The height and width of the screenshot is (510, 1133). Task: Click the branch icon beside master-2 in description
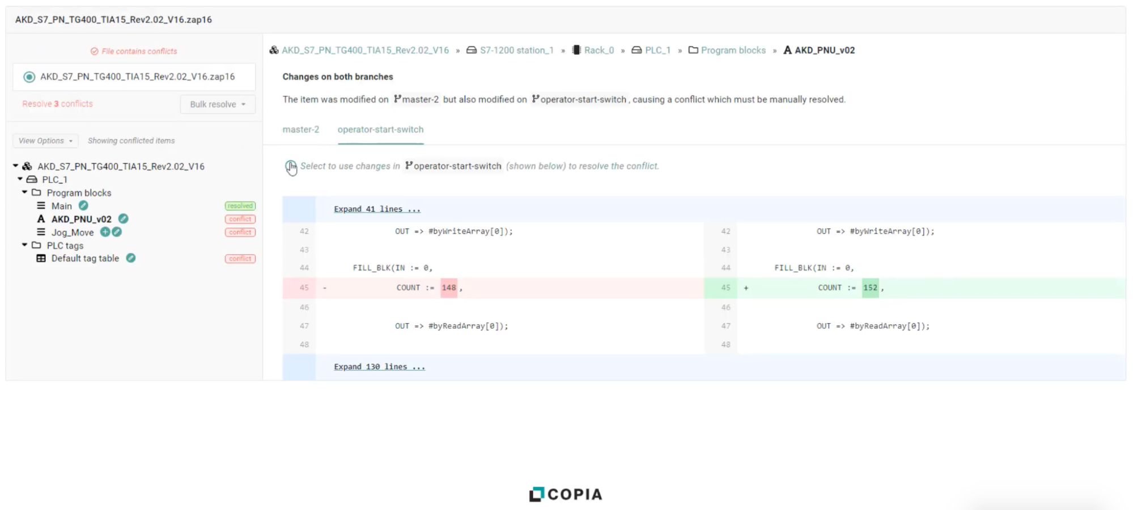397,99
